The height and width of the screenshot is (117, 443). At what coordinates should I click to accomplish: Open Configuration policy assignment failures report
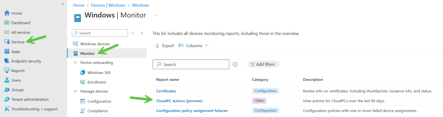click(192, 110)
